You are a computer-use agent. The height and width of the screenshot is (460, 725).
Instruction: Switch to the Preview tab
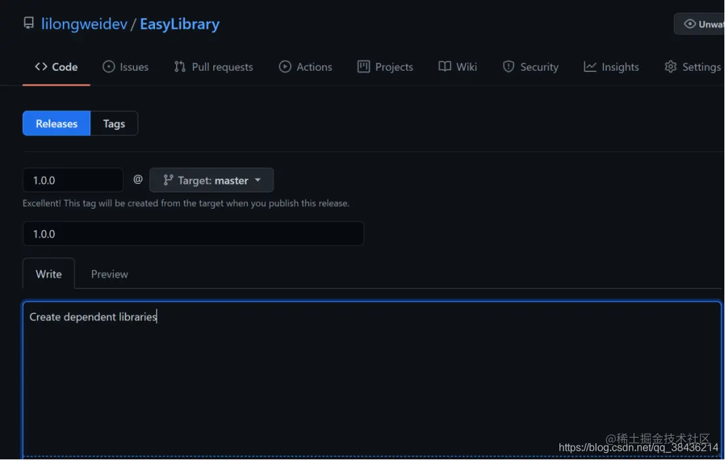point(109,274)
